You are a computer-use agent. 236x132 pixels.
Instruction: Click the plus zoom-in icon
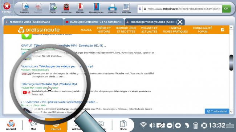tap(178, 125)
